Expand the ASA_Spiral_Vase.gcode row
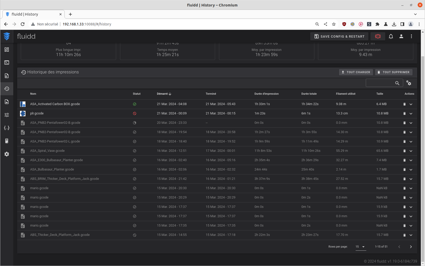425x266 pixels. (411, 151)
